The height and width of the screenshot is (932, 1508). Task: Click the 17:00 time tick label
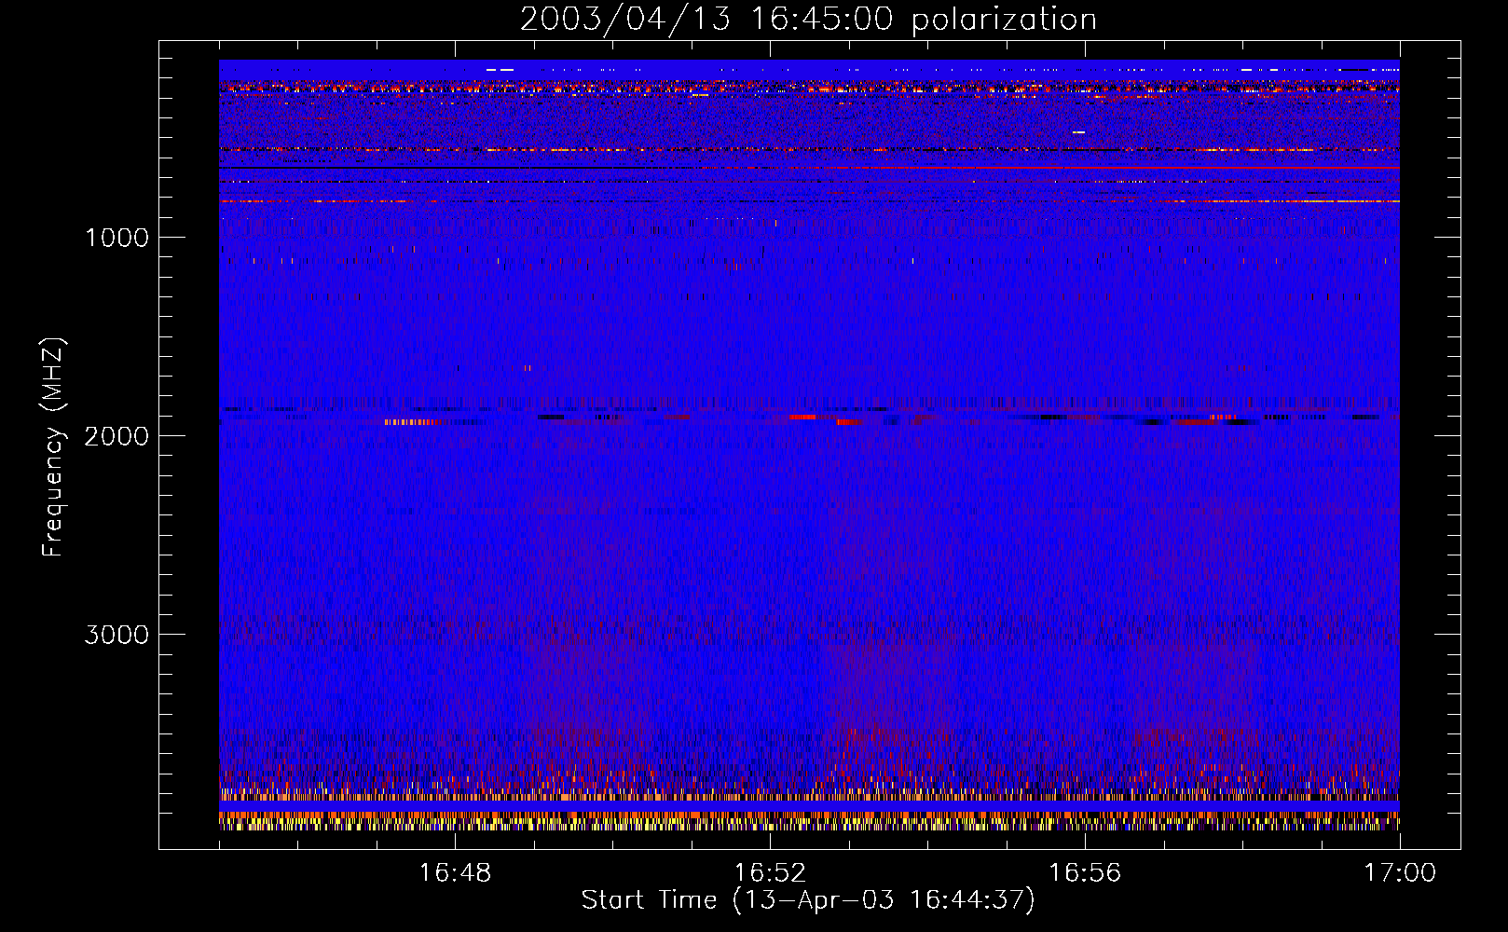pos(1400,873)
